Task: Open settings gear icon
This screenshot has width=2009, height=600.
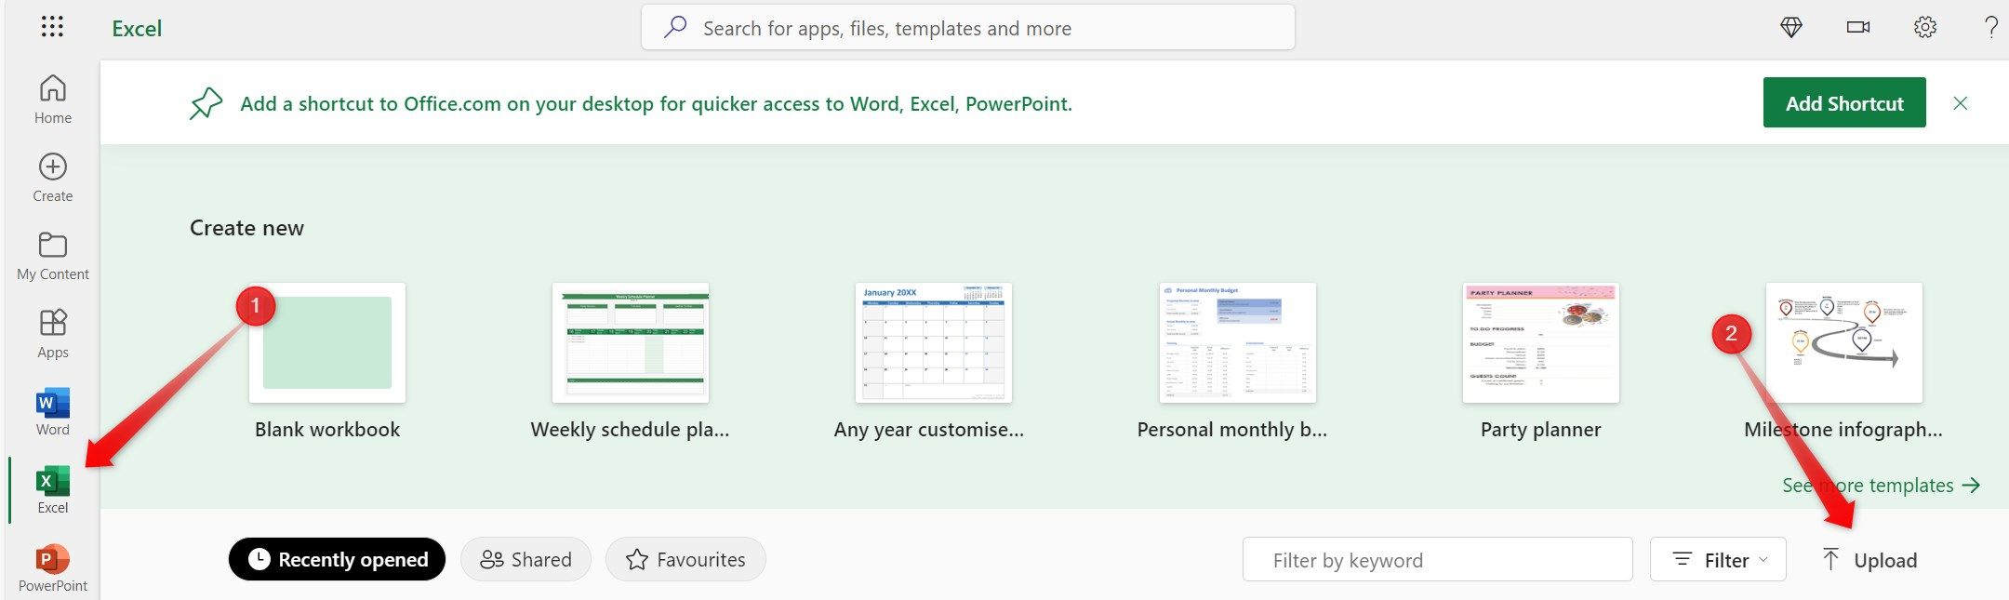Action: 1925,28
